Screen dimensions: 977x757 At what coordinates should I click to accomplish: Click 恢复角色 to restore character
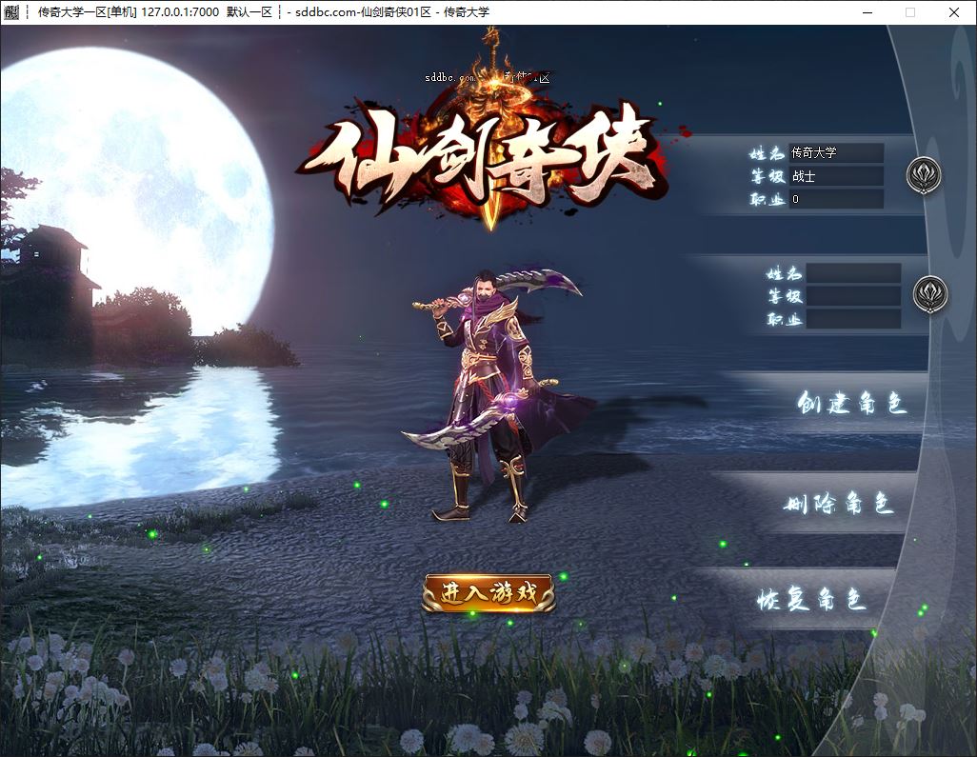[811, 599]
